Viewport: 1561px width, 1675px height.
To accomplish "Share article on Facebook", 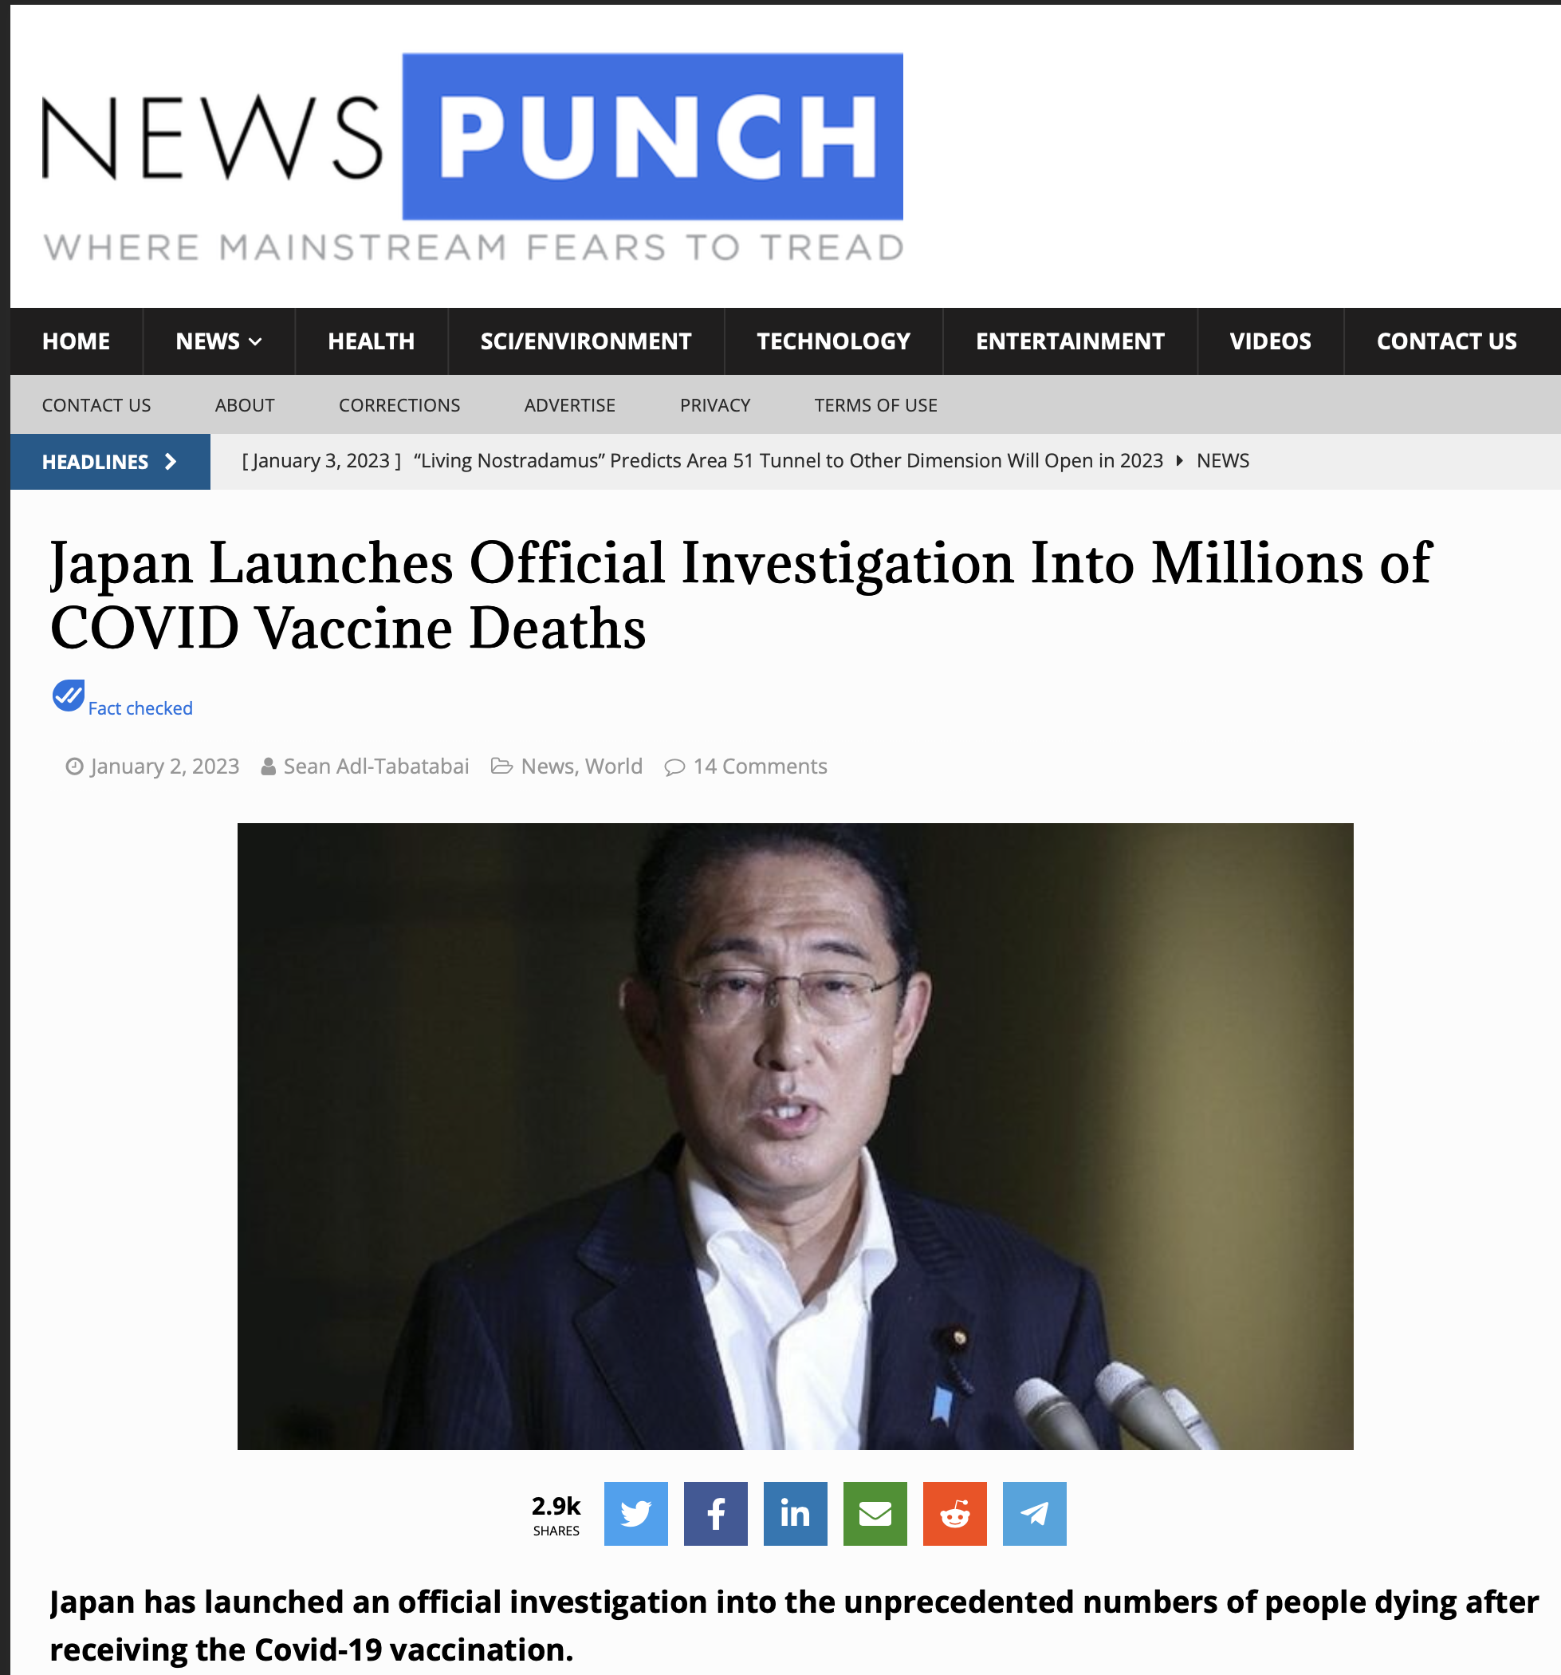I will coord(716,1513).
